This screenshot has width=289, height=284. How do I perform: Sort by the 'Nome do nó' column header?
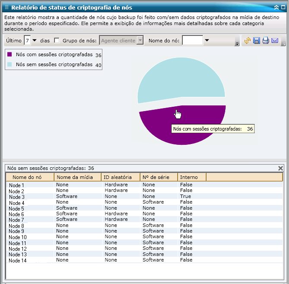pos(30,177)
